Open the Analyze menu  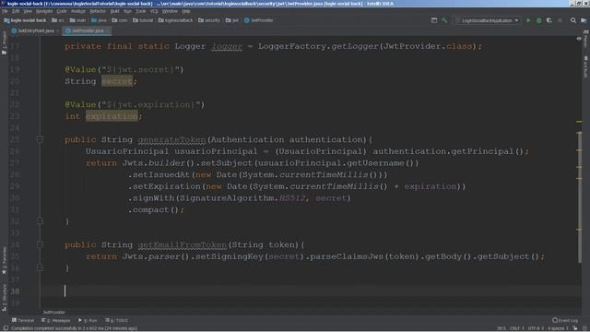(77, 11)
